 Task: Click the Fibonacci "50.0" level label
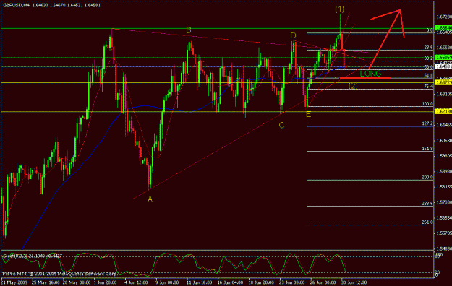pos(428,67)
